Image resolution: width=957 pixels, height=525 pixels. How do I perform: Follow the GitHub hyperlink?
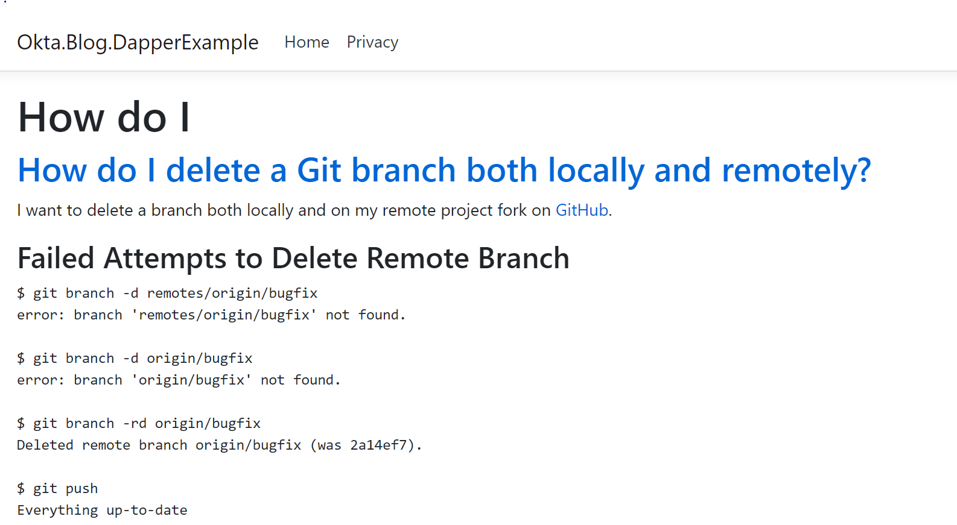[582, 210]
